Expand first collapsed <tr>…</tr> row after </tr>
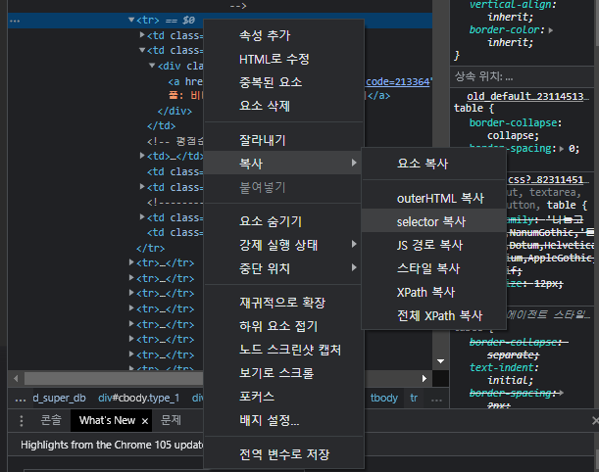The image size is (599, 472). [x=131, y=262]
